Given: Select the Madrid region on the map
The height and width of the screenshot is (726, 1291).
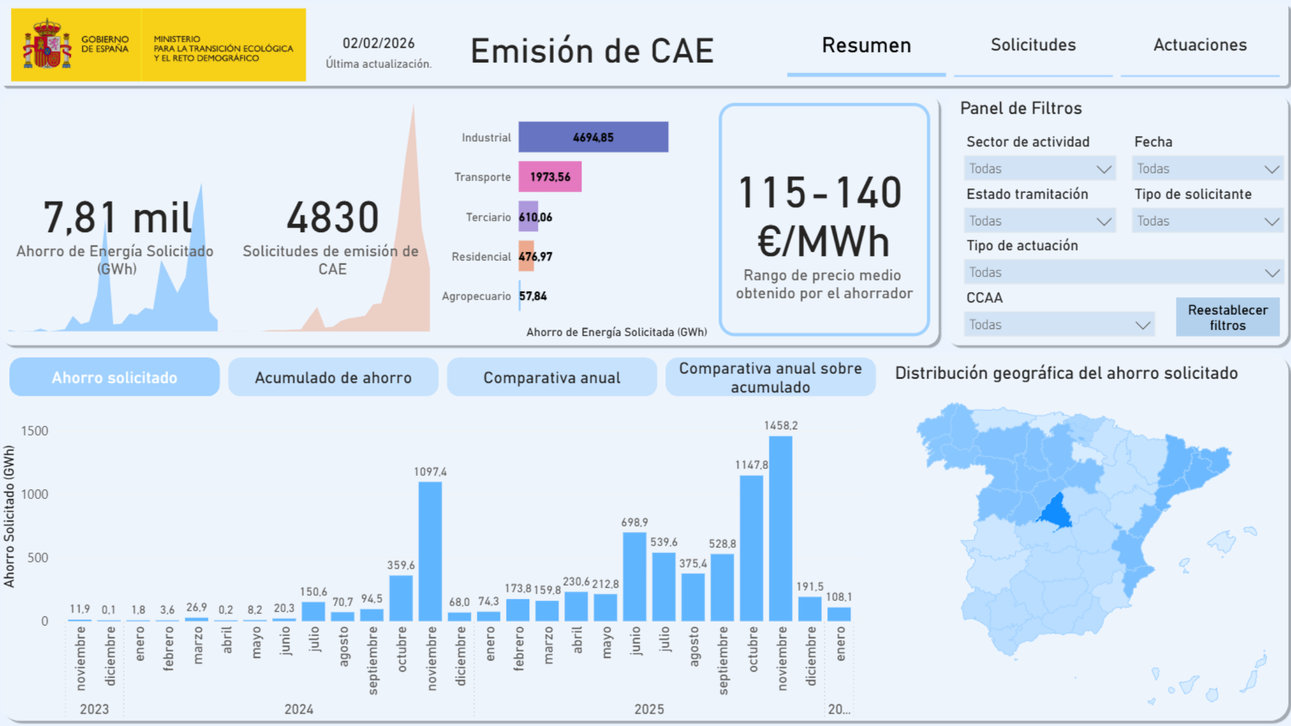Looking at the screenshot, I should click(1057, 512).
